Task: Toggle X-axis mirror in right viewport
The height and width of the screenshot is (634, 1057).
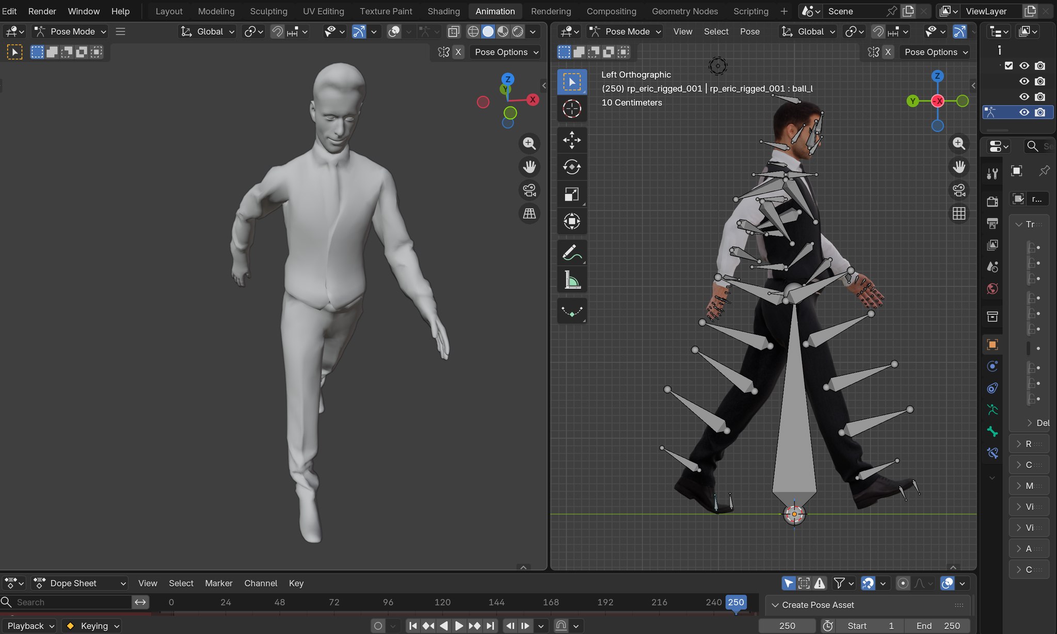Action: (888, 52)
